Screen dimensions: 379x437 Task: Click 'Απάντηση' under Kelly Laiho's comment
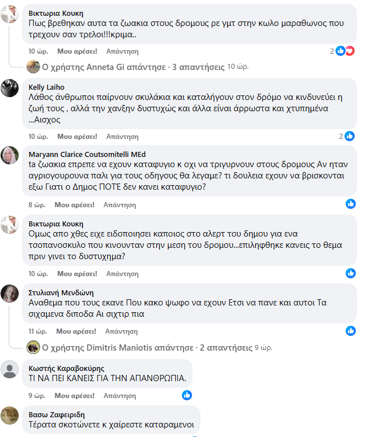pos(122,137)
